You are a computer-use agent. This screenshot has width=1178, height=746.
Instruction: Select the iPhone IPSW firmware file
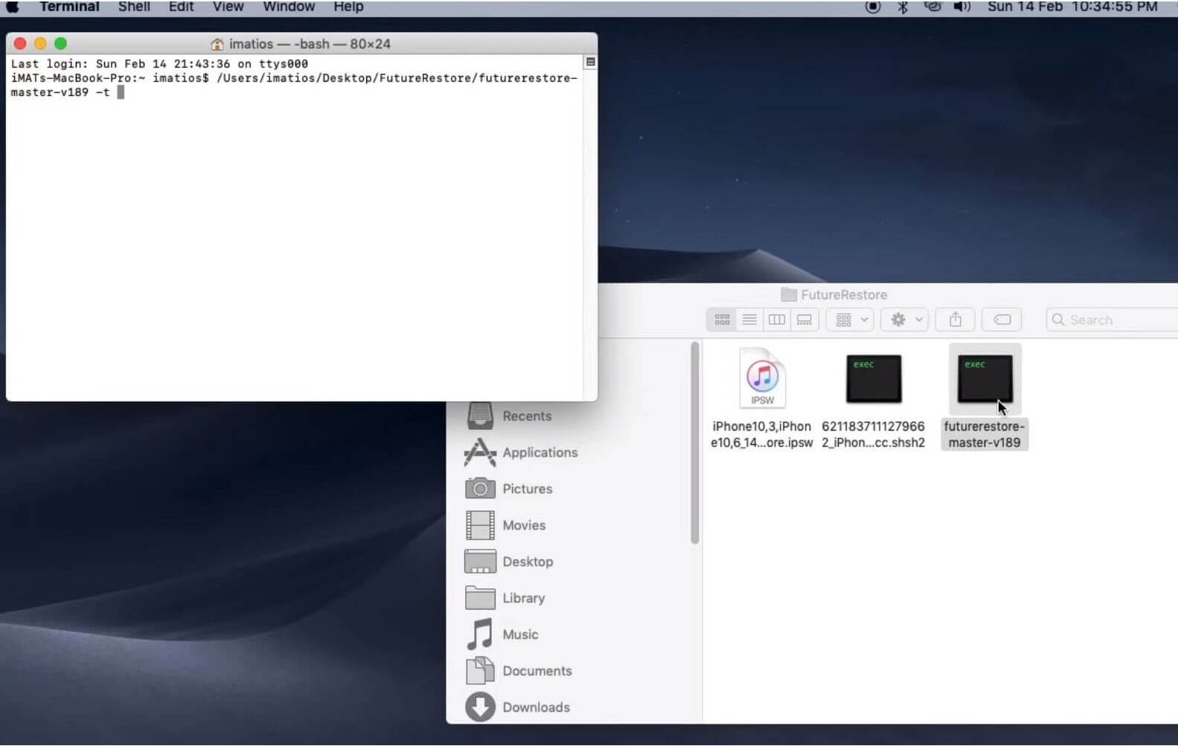click(762, 379)
